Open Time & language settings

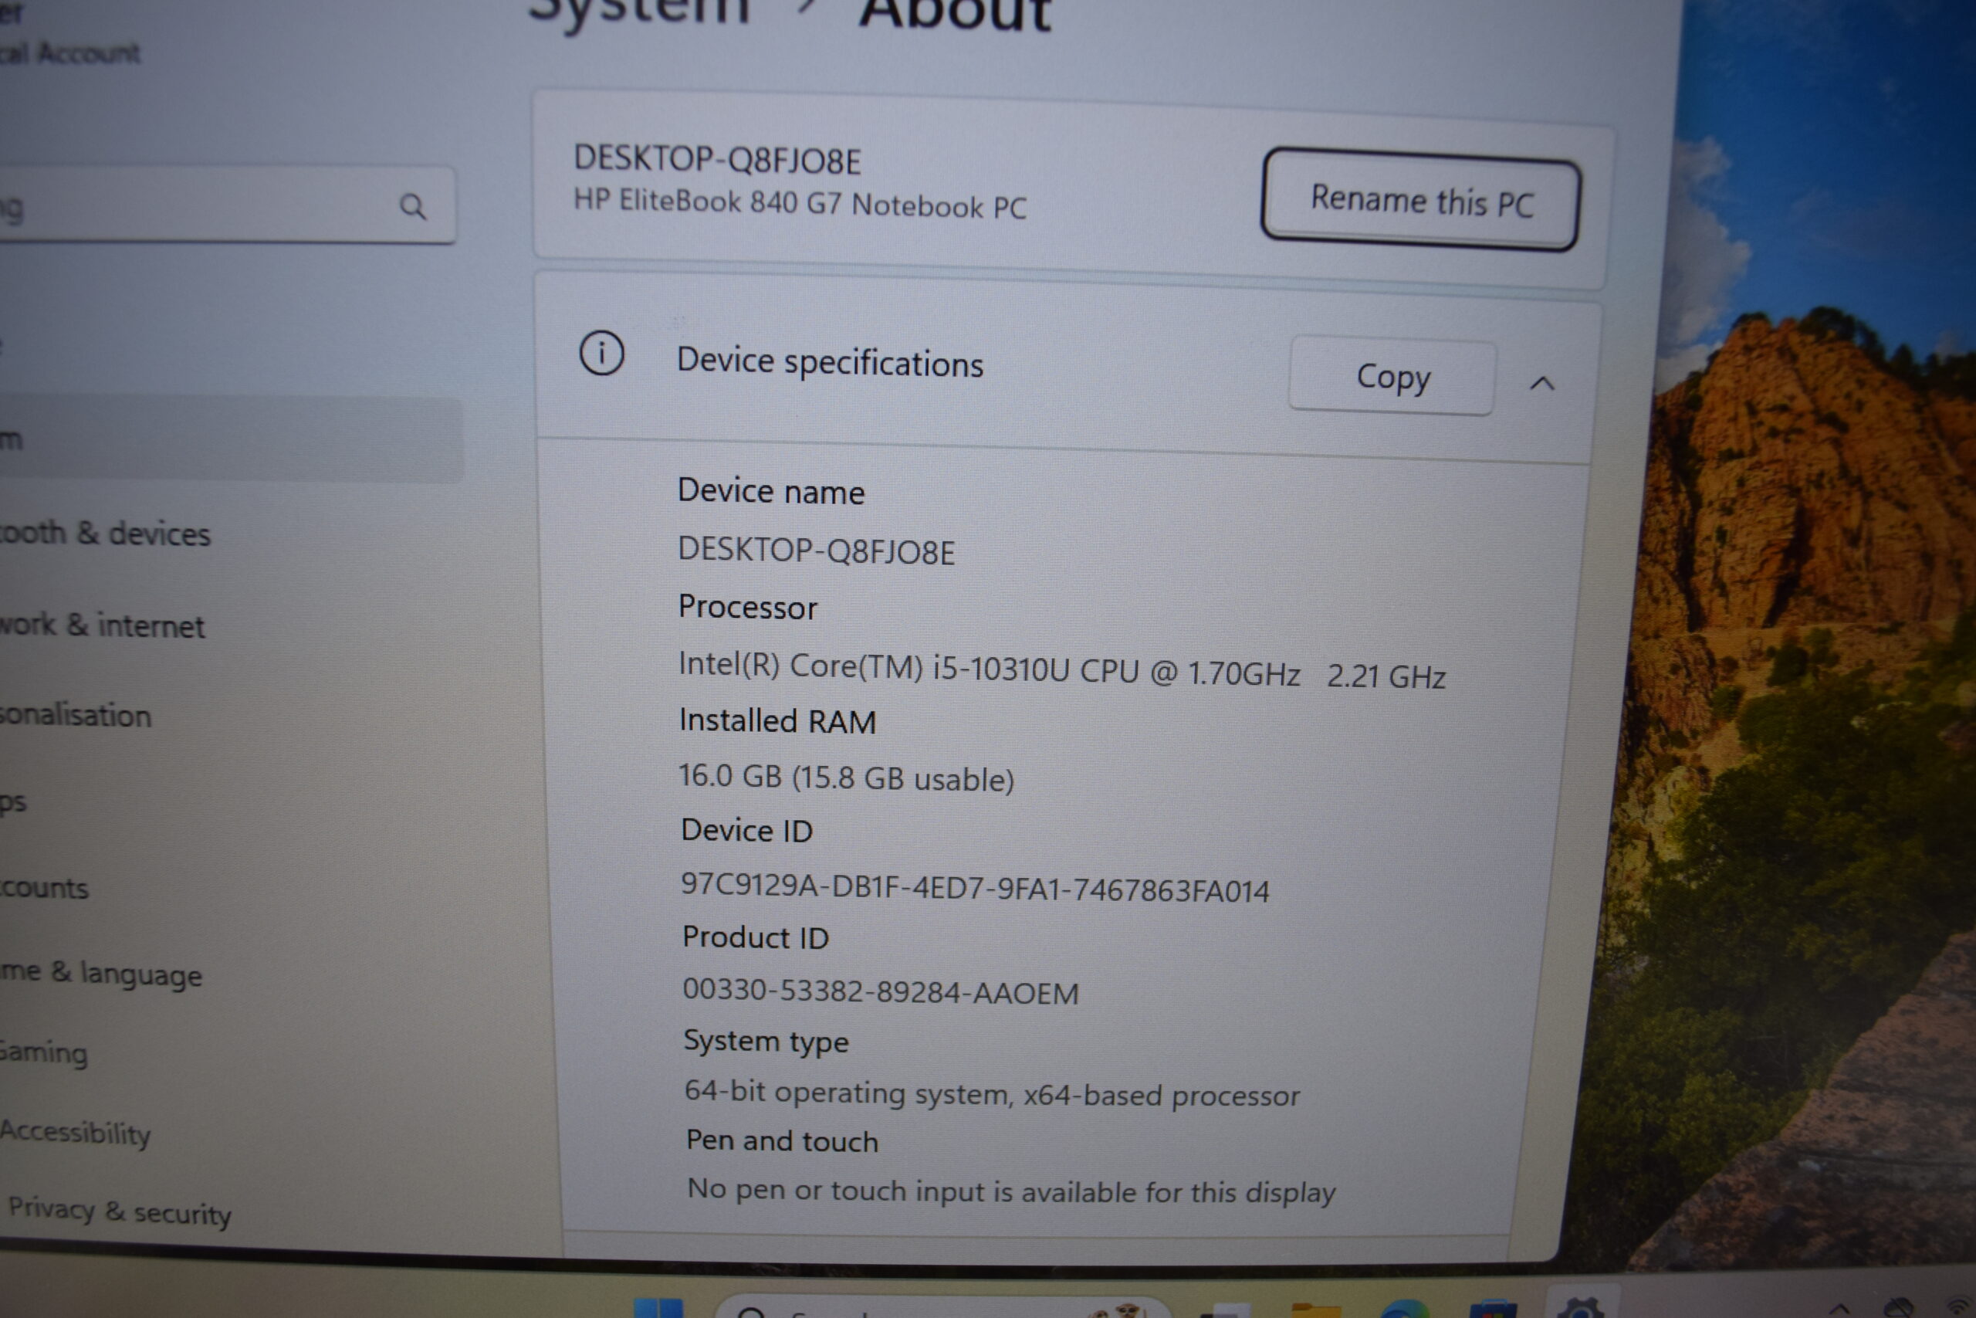point(101,974)
